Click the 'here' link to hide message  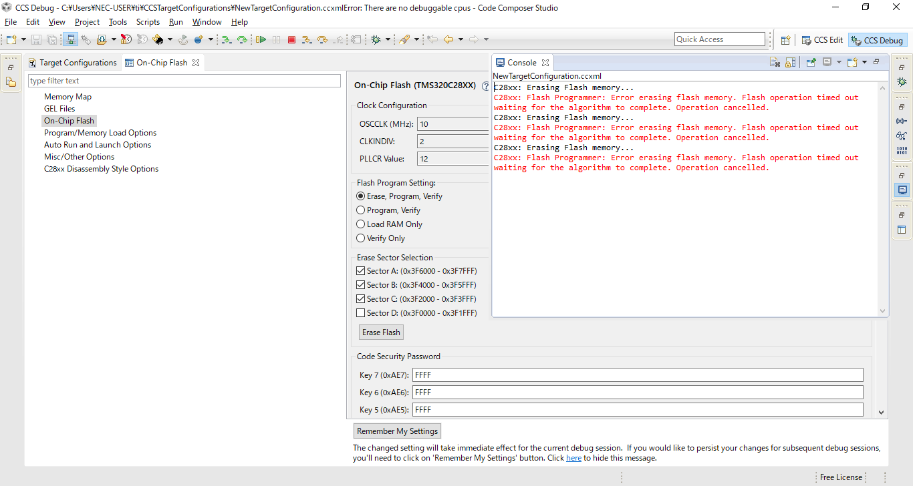click(x=573, y=459)
